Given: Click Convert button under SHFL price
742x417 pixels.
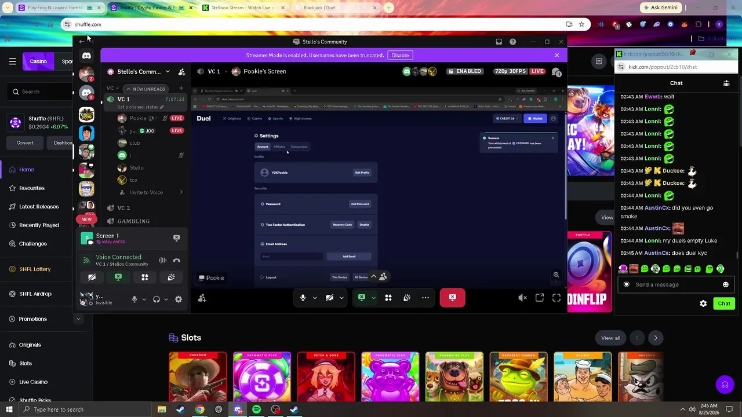Looking at the screenshot, I should click(x=25, y=143).
